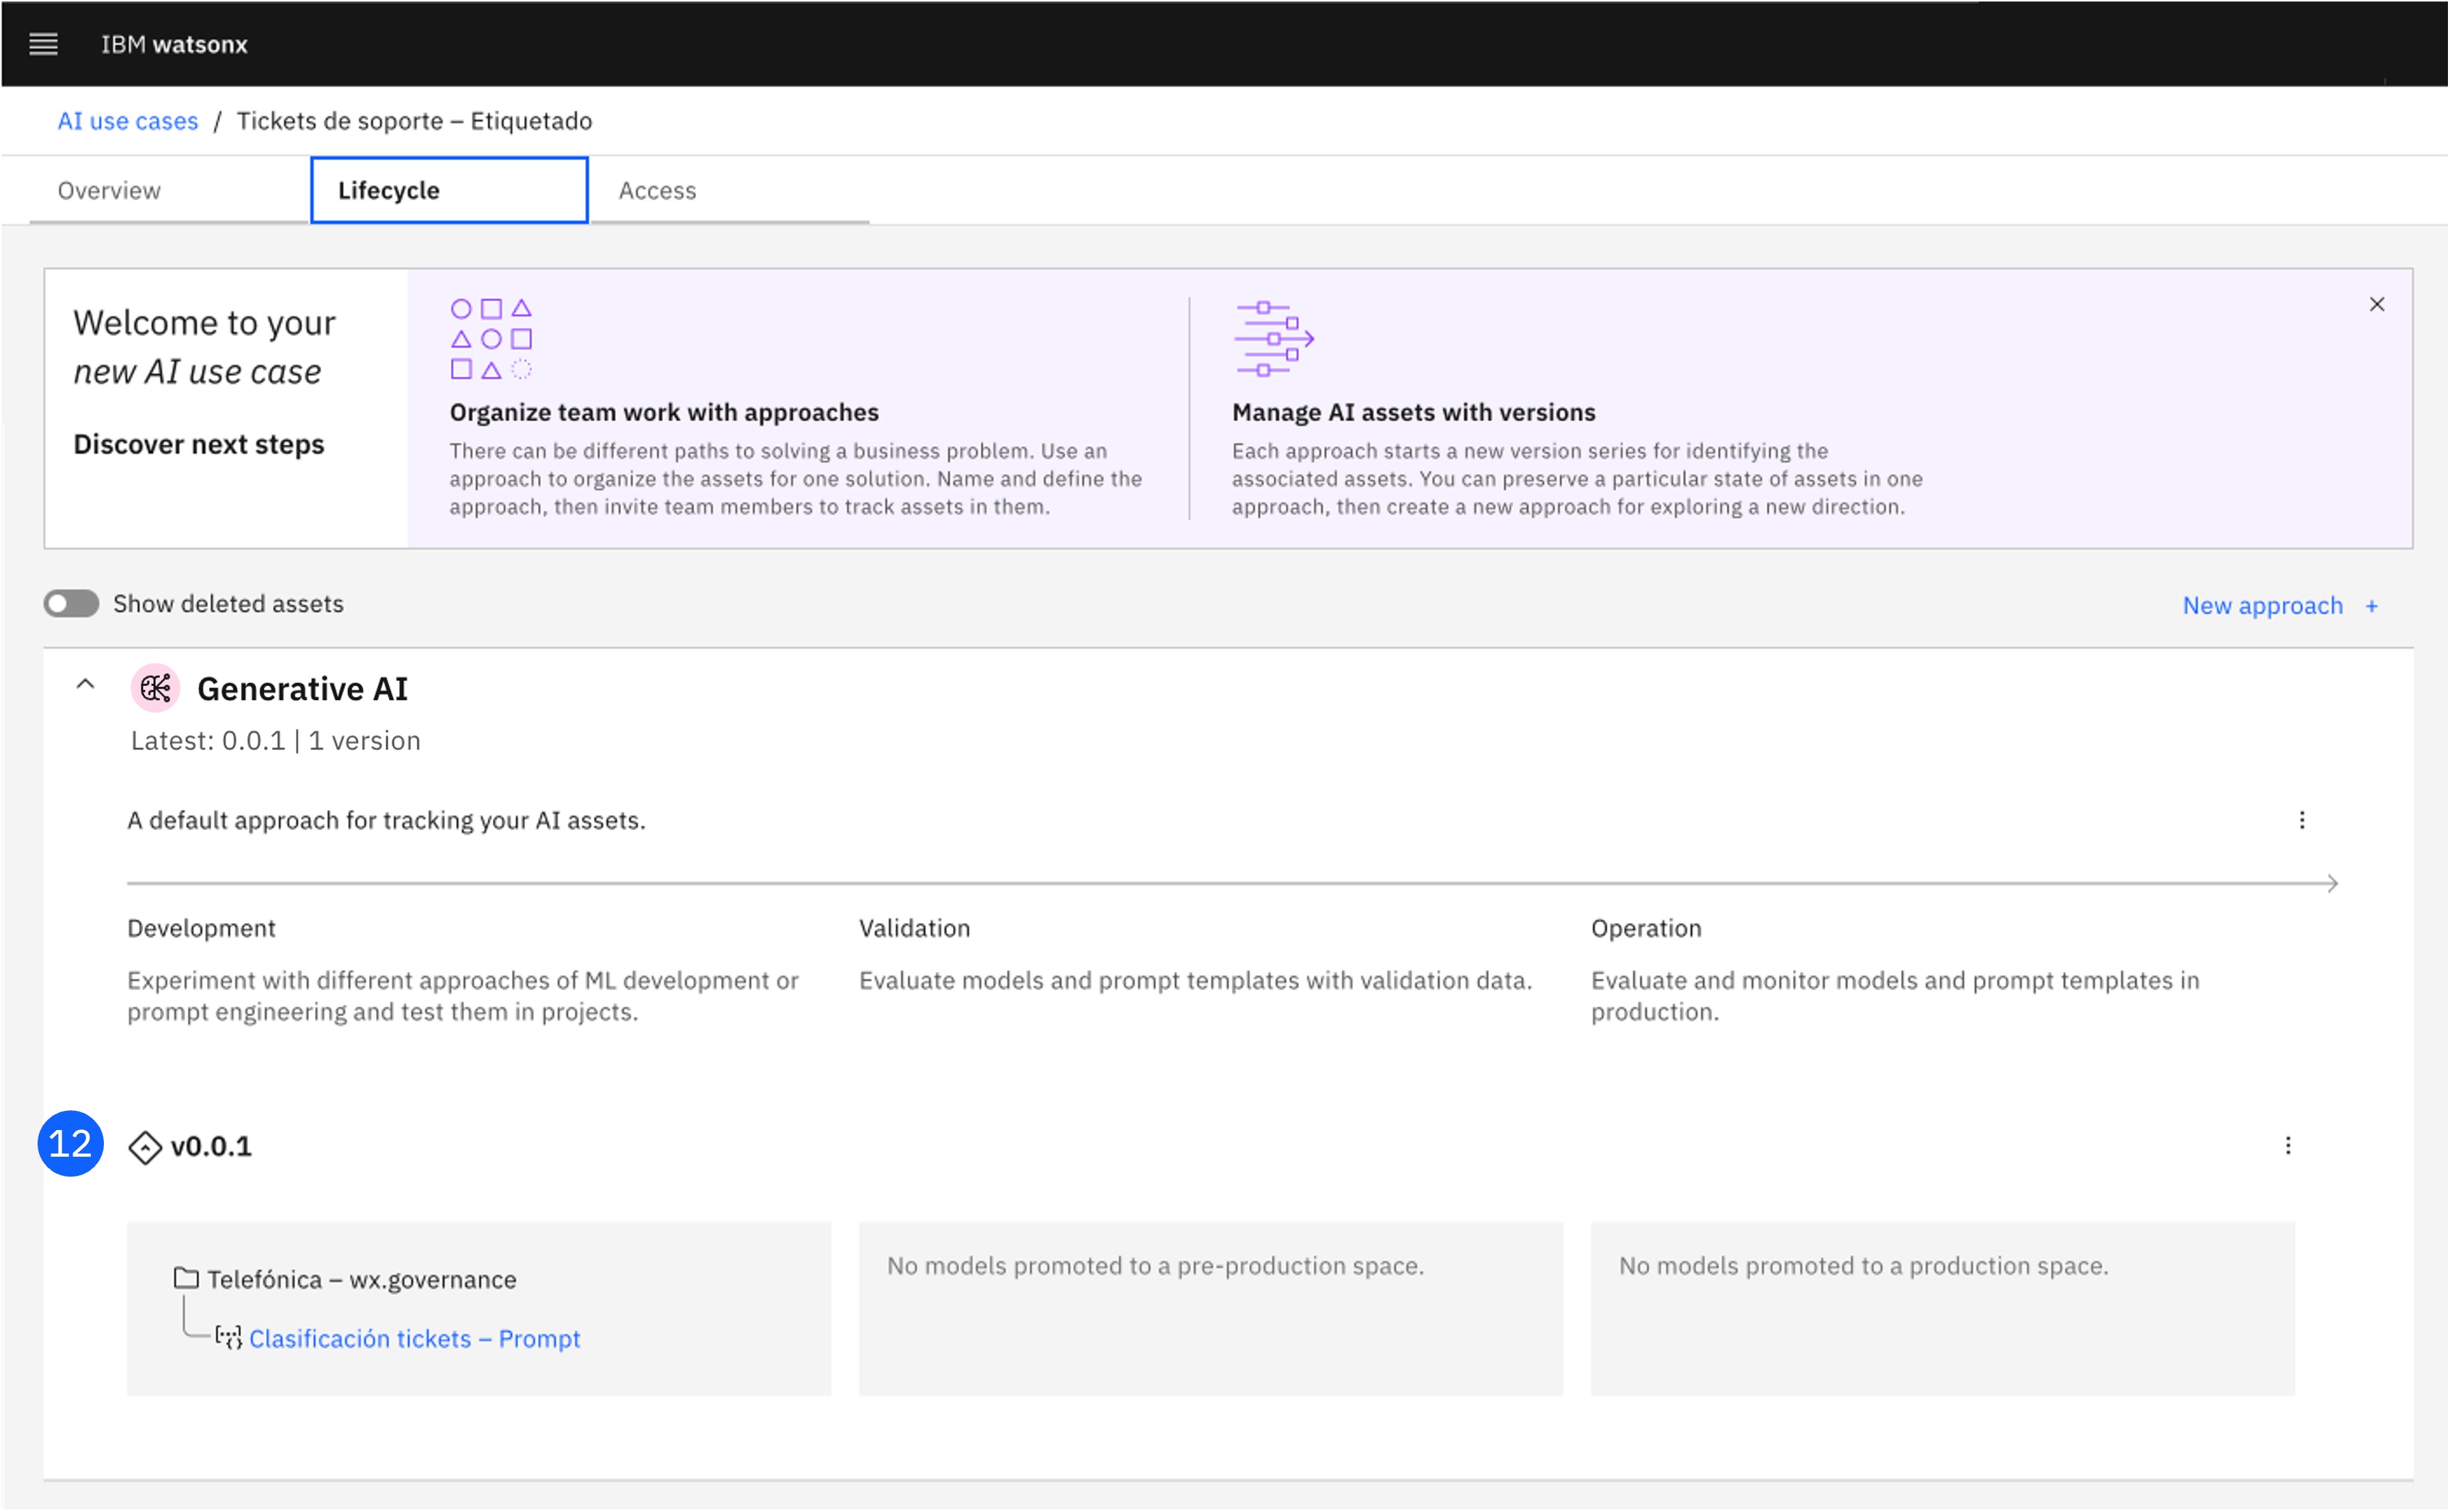Toggle Show deleted assets switch
Screen dimensions: 2450x1512
point(71,603)
